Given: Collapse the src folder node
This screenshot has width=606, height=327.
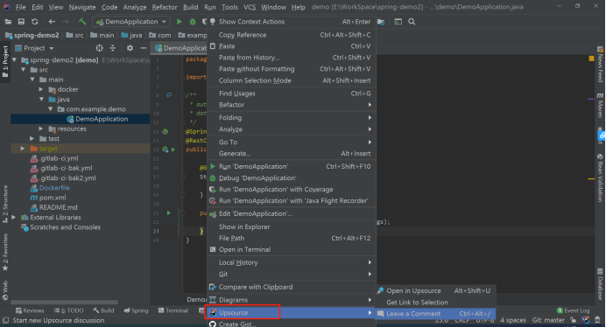Looking at the screenshot, I should pos(24,70).
